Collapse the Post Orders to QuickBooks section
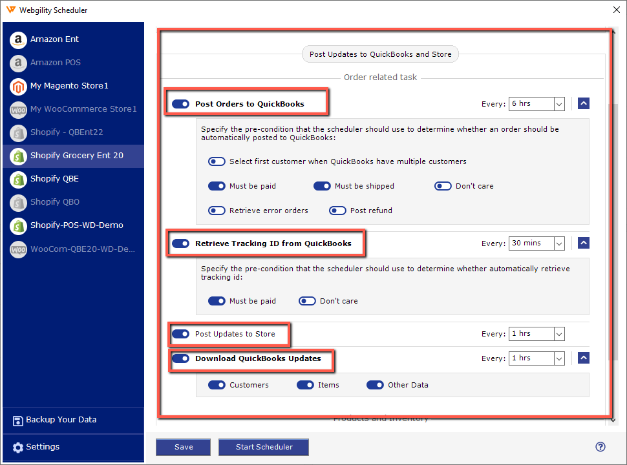The height and width of the screenshot is (465, 627). click(x=584, y=103)
